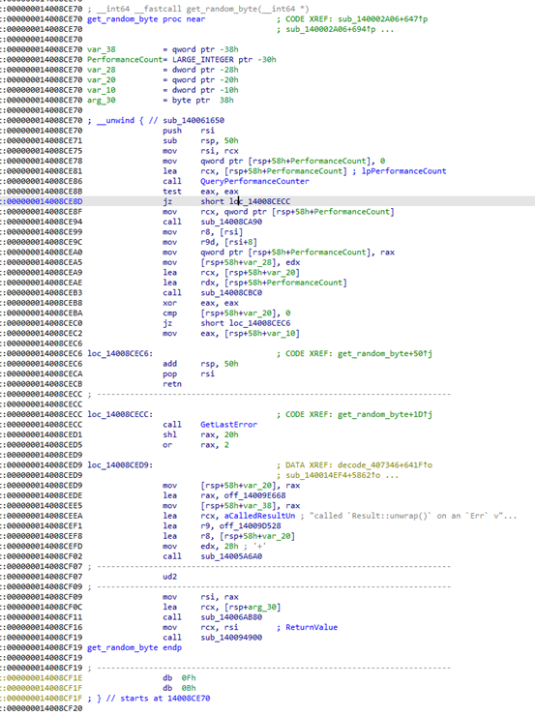Open the sub_14008CBC0 call target
The width and height of the screenshot is (536, 716).
231,293
